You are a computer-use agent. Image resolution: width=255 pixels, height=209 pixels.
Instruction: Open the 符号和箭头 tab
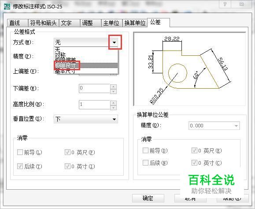click(43, 23)
